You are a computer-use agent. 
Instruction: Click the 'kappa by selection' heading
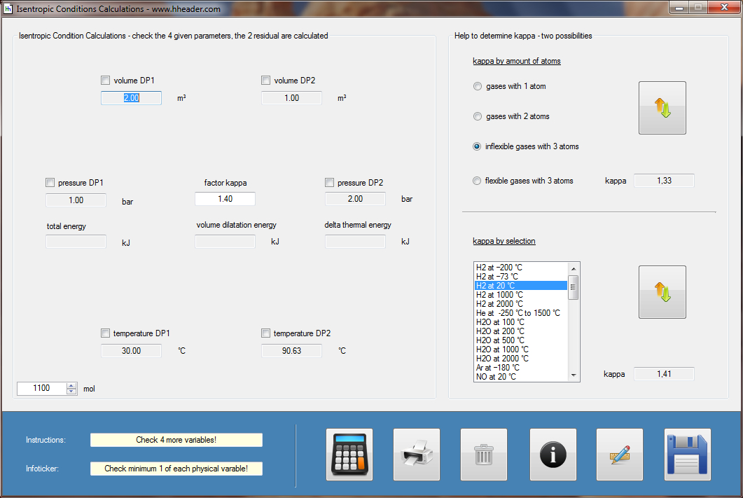point(504,241)
